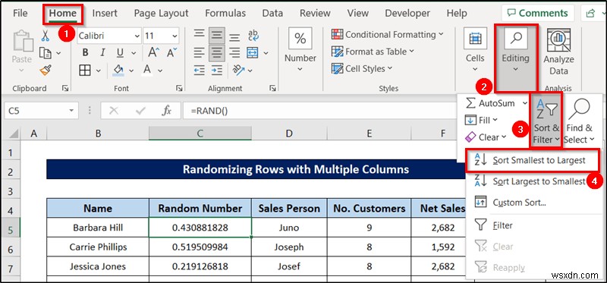Click AutoSum sigma button
The height and width of the screenshot is (283, 607).
pos(490,103)
